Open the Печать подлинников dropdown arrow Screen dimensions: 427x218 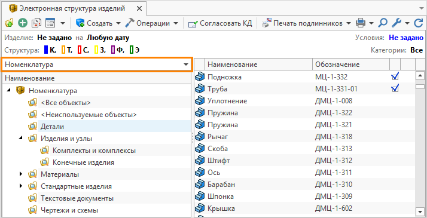pyautogui.click(x=349, y=23)
